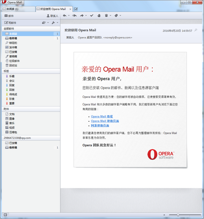Click the spam hand icon in toolbar

[x=99, y=16]
